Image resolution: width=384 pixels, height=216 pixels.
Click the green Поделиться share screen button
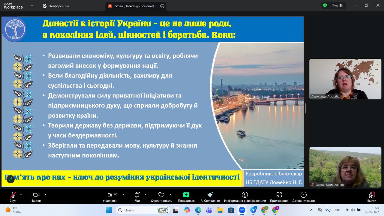tap(186, 197)
